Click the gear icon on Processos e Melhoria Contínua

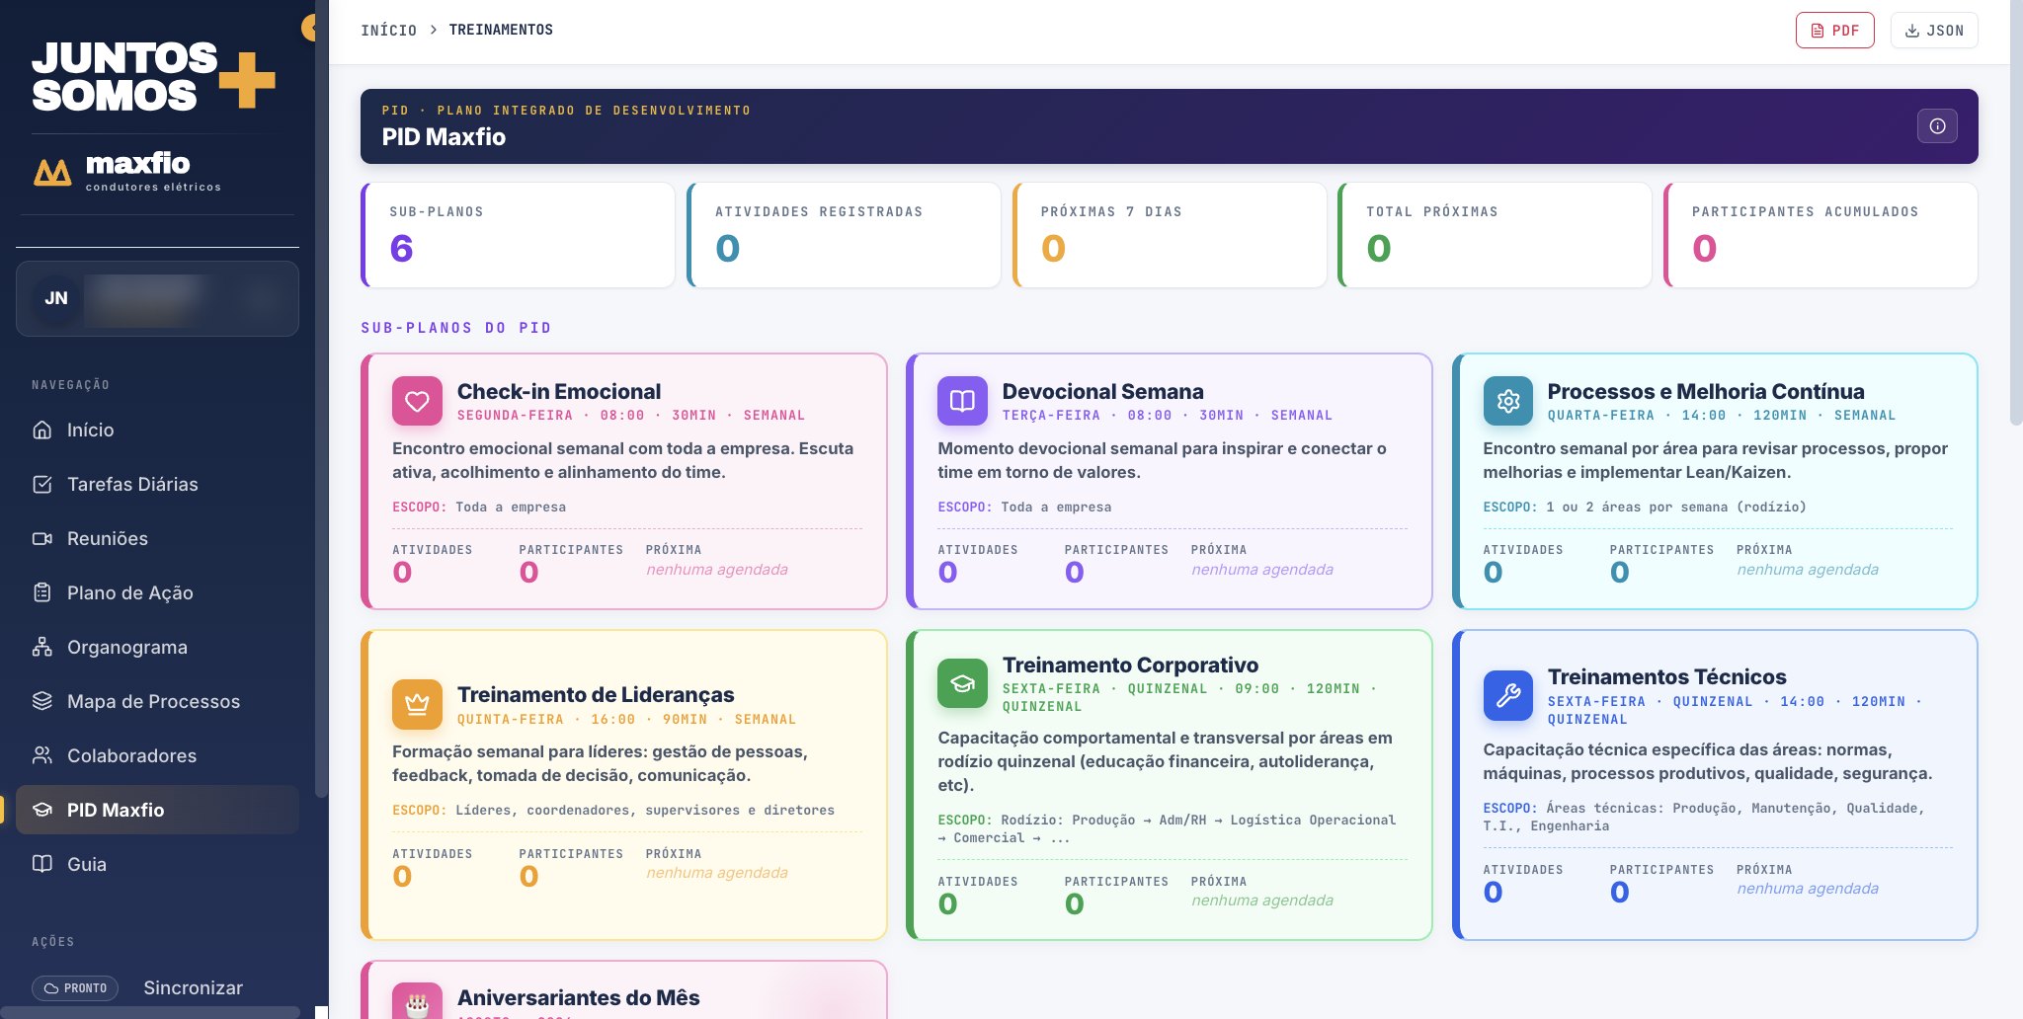click(1507, 401)
